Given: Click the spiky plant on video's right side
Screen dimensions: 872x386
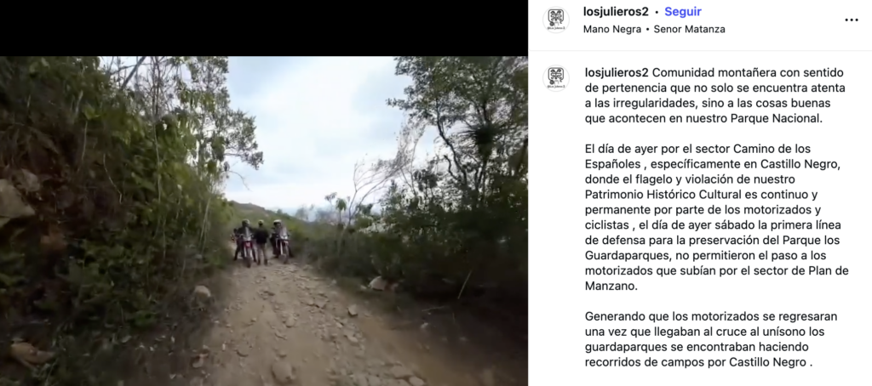Looking at the screenshot, I should [479, 134].
